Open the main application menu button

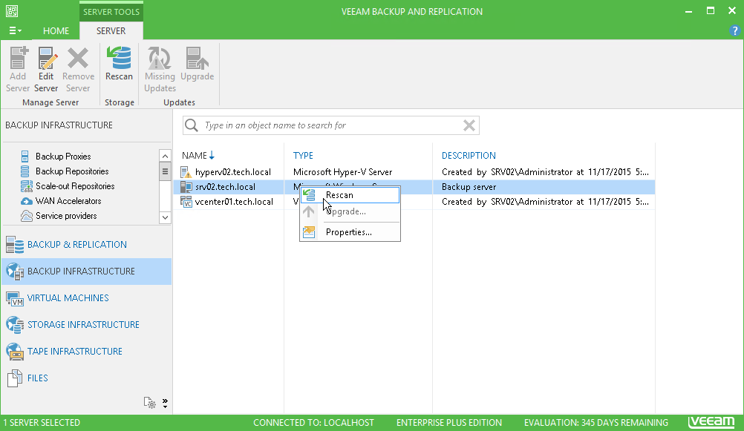click(x=15, y=31)
